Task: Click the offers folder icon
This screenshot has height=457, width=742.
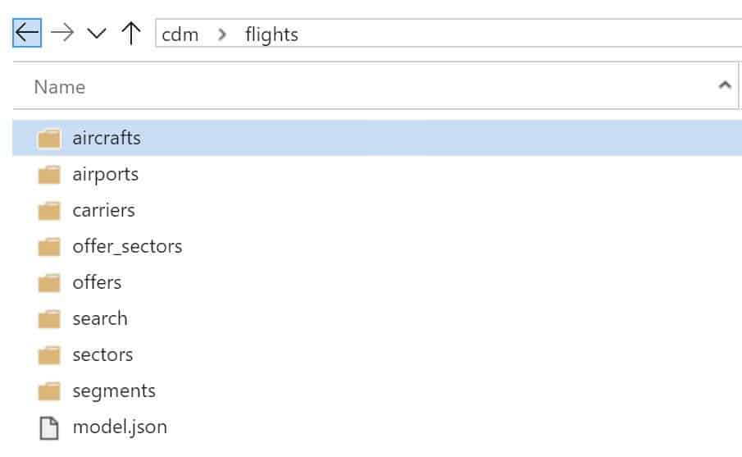Action: click(x=49, y=283)
